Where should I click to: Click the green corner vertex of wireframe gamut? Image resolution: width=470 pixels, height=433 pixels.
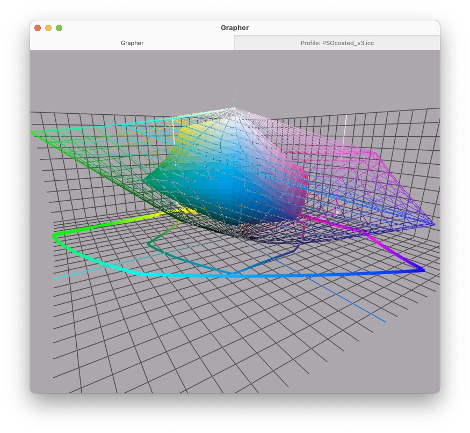click(x=33, y=131)
